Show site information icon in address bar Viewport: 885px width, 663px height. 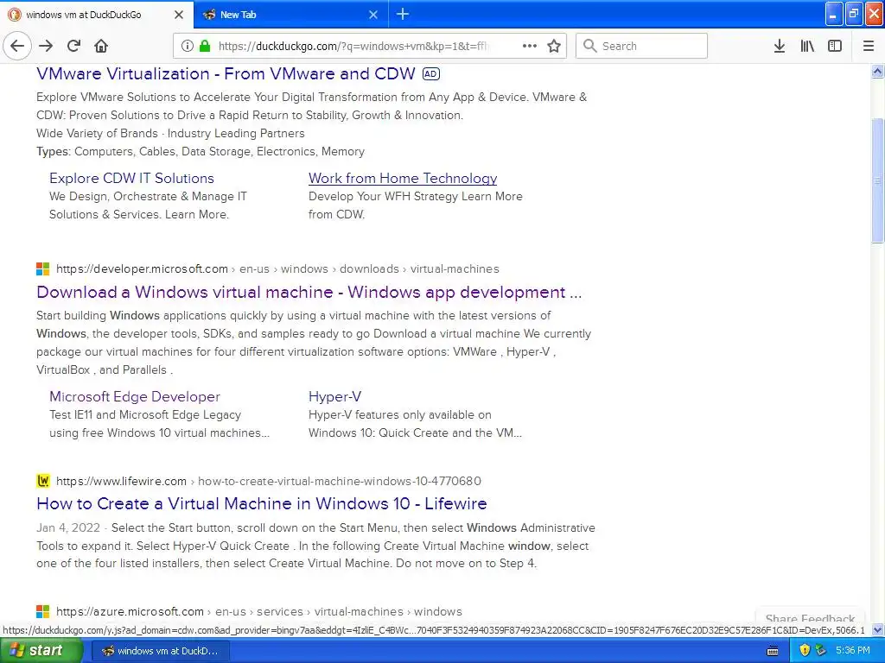click(188, 46)
